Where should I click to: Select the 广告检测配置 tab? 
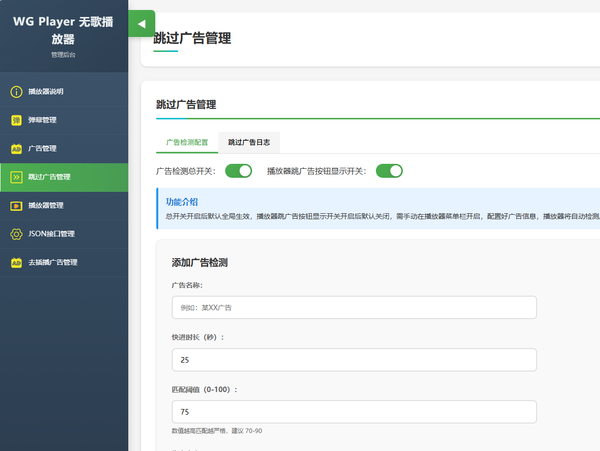pyautogui.click(x=187, y=142)
